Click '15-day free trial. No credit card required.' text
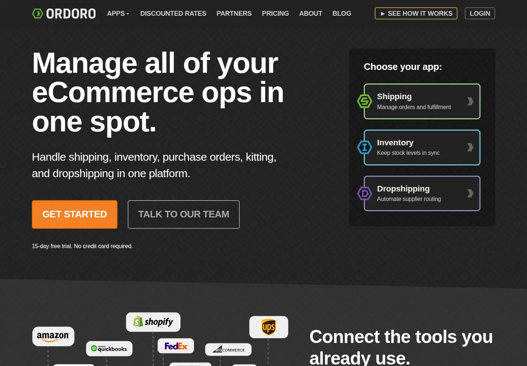Image resolution: width=527 pixels, height=366 pixels. (x=82, y=246)
